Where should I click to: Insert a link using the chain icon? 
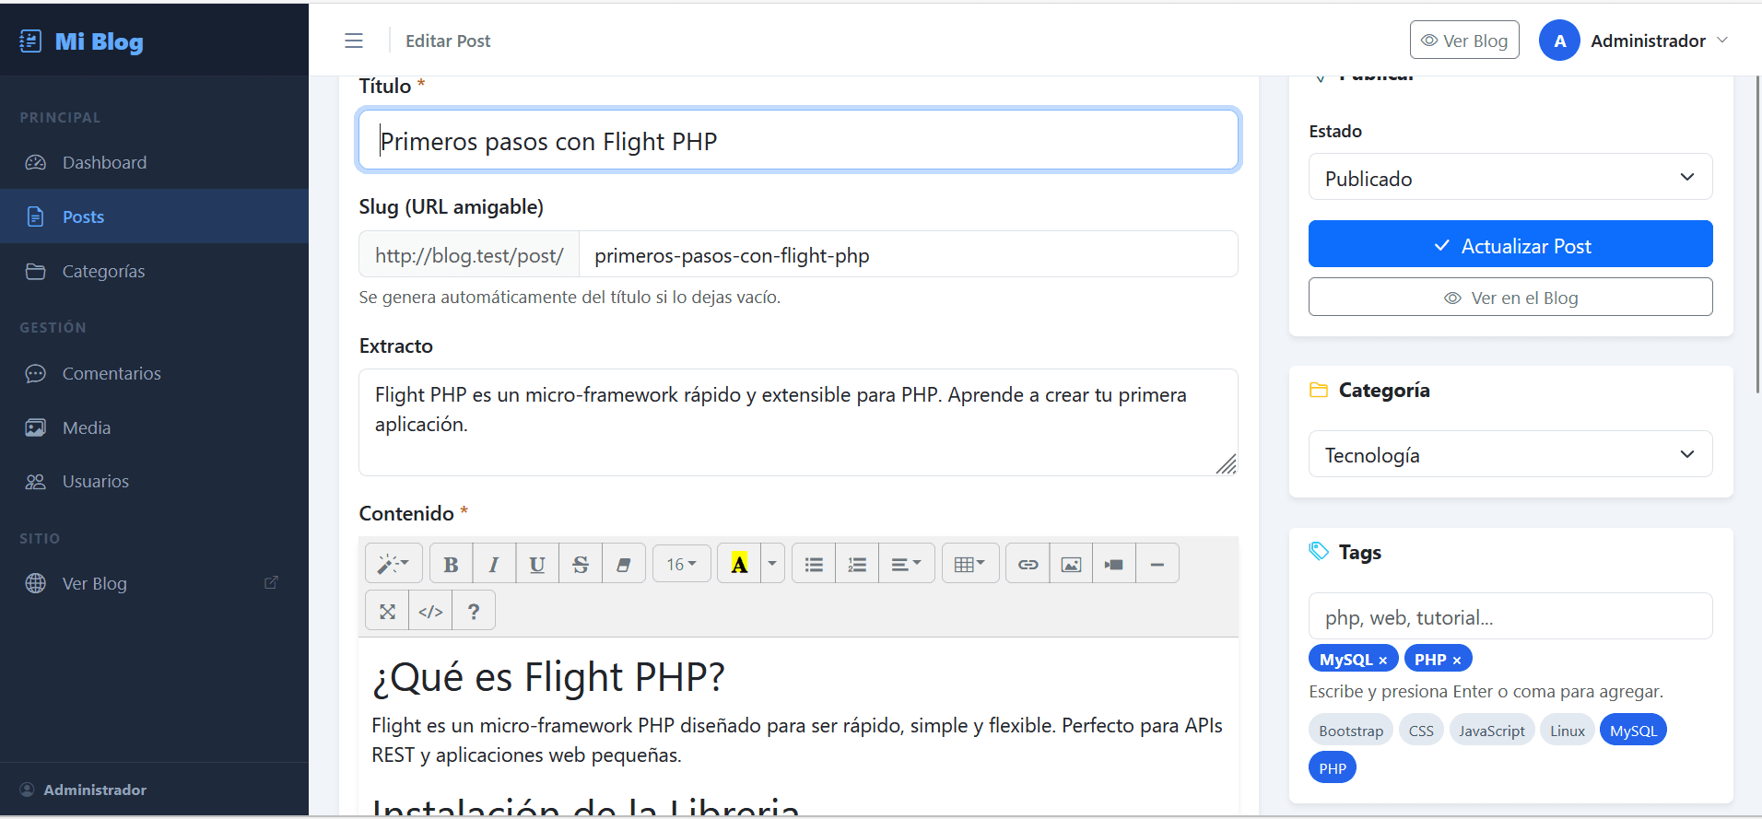point(1028,564)
